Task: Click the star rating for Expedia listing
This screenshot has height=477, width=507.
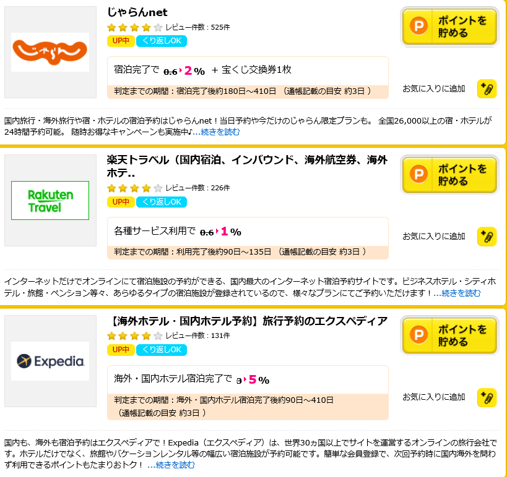Action: 134,336
